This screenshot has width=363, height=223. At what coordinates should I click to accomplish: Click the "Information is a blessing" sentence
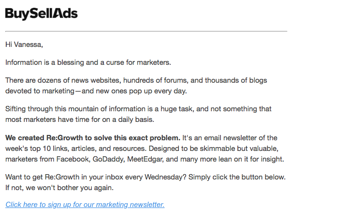pyautogui.click(x=88, y=62)
